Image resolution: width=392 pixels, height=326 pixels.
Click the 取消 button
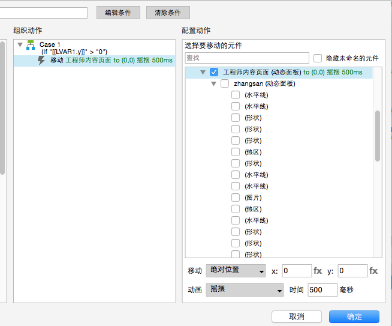coord(297,317)
